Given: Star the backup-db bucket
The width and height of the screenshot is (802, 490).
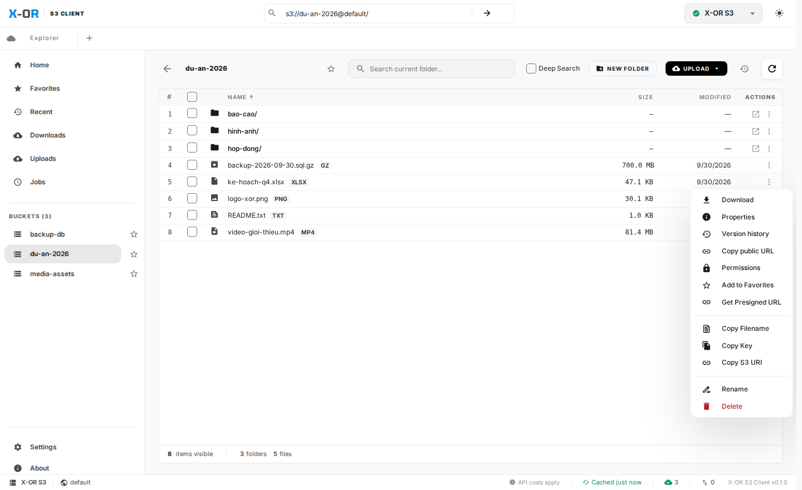Looking at the screenshot, I should point(134,234).
